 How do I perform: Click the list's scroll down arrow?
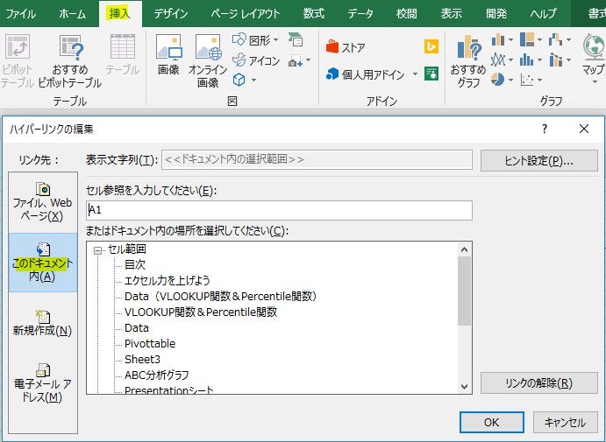click(465, 386)
